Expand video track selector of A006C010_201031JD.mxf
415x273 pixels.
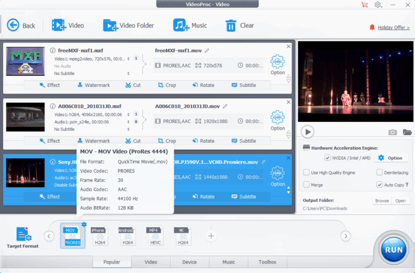129,114
